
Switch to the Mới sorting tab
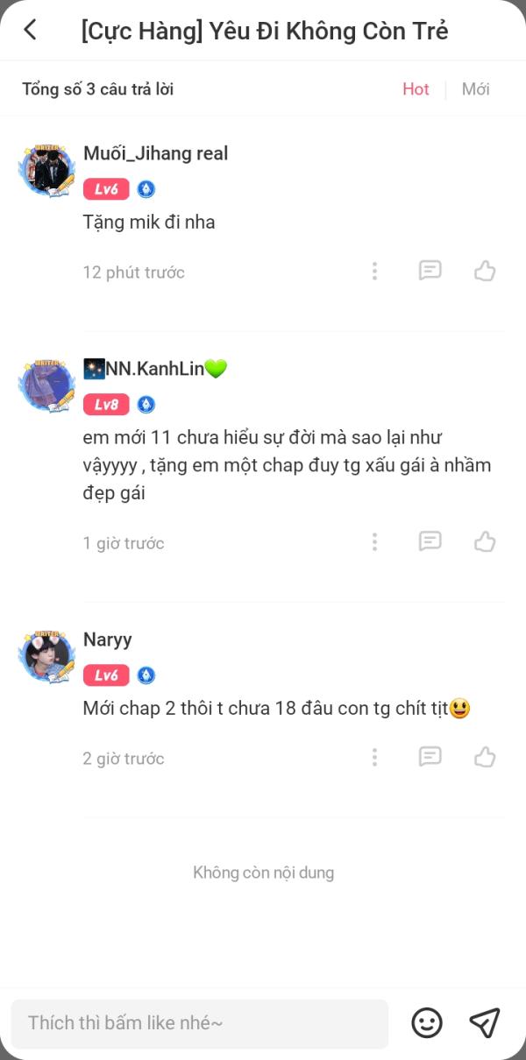click(x=475, y=88)
